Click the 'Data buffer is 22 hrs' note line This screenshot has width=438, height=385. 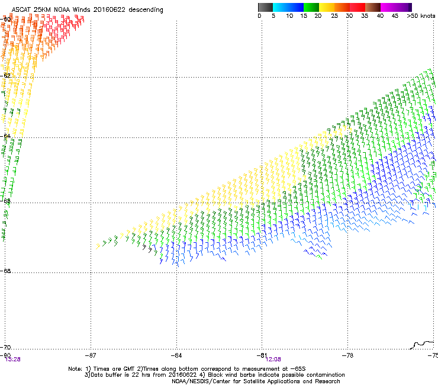tap(214, 375)
